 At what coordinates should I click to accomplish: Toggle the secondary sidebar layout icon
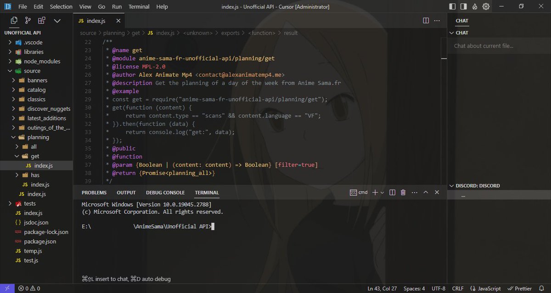pyautogui.click(x=464, y=6)
